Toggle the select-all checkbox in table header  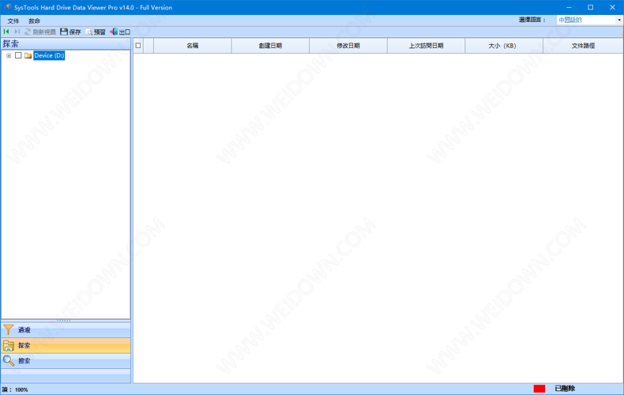(x=138, y=45)
